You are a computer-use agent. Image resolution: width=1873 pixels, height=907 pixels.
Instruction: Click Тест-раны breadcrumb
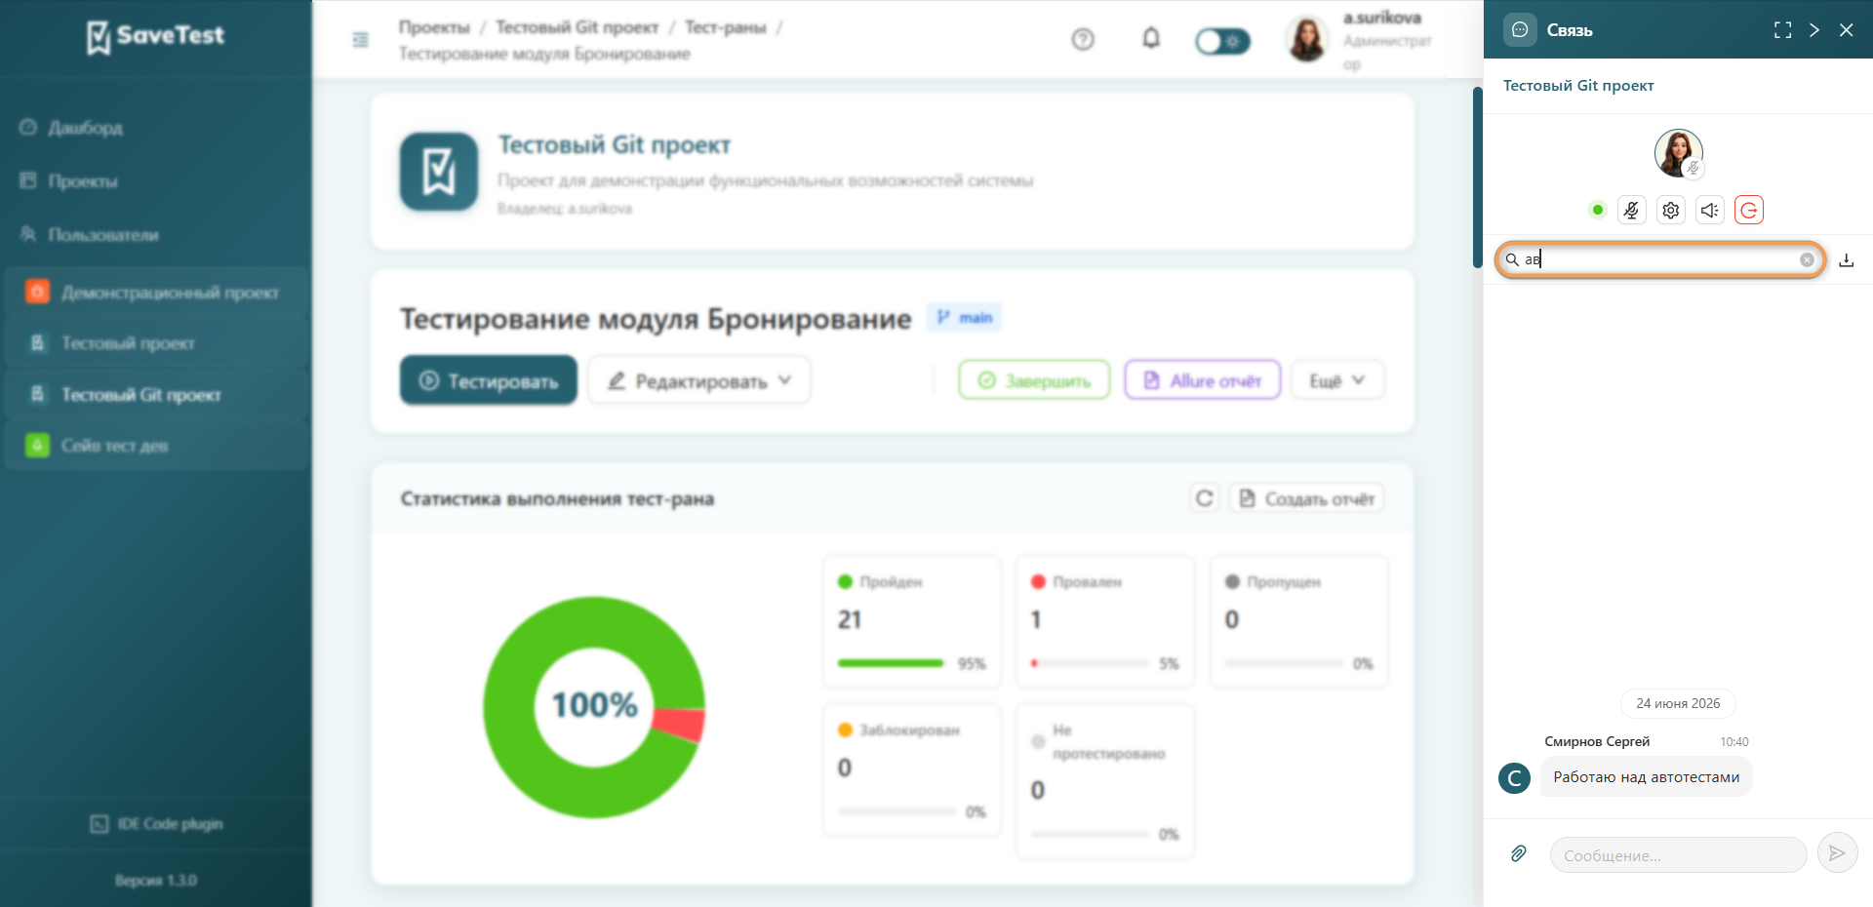pos(726,27)
